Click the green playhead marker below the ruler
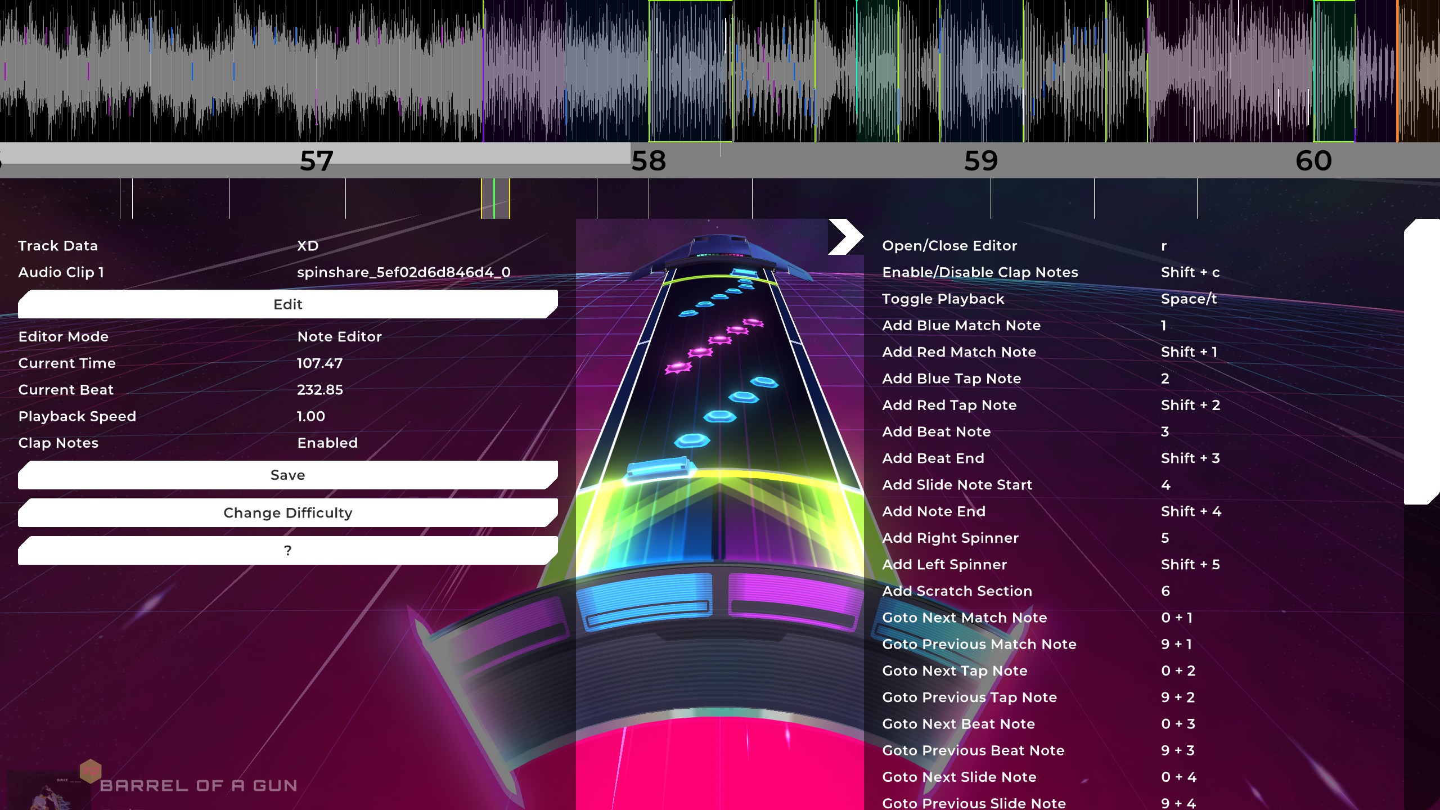The height and width of the screenshot is (810, 1440). 494,199
